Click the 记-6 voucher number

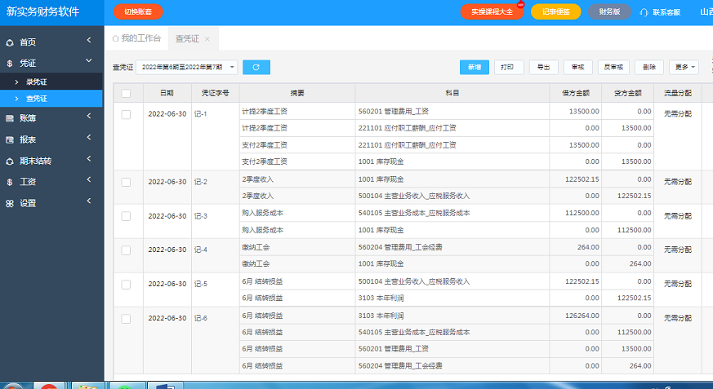(x=201, y=318)
